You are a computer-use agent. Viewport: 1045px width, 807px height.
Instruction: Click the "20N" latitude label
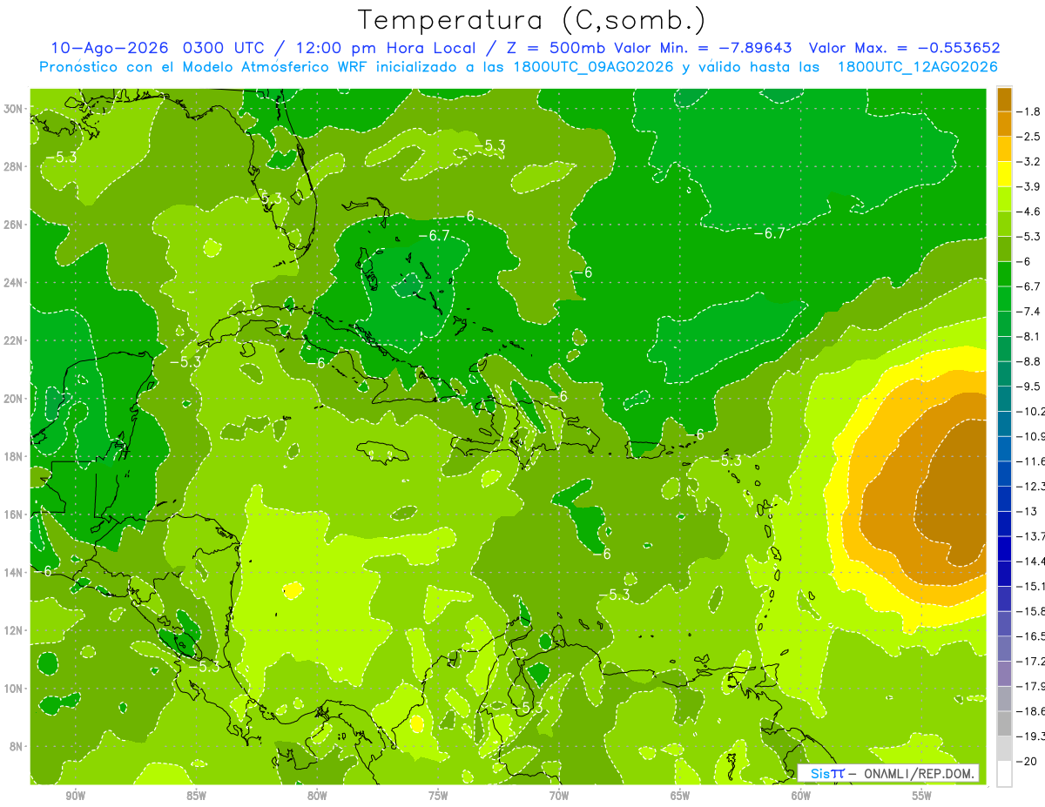[15, 399]
